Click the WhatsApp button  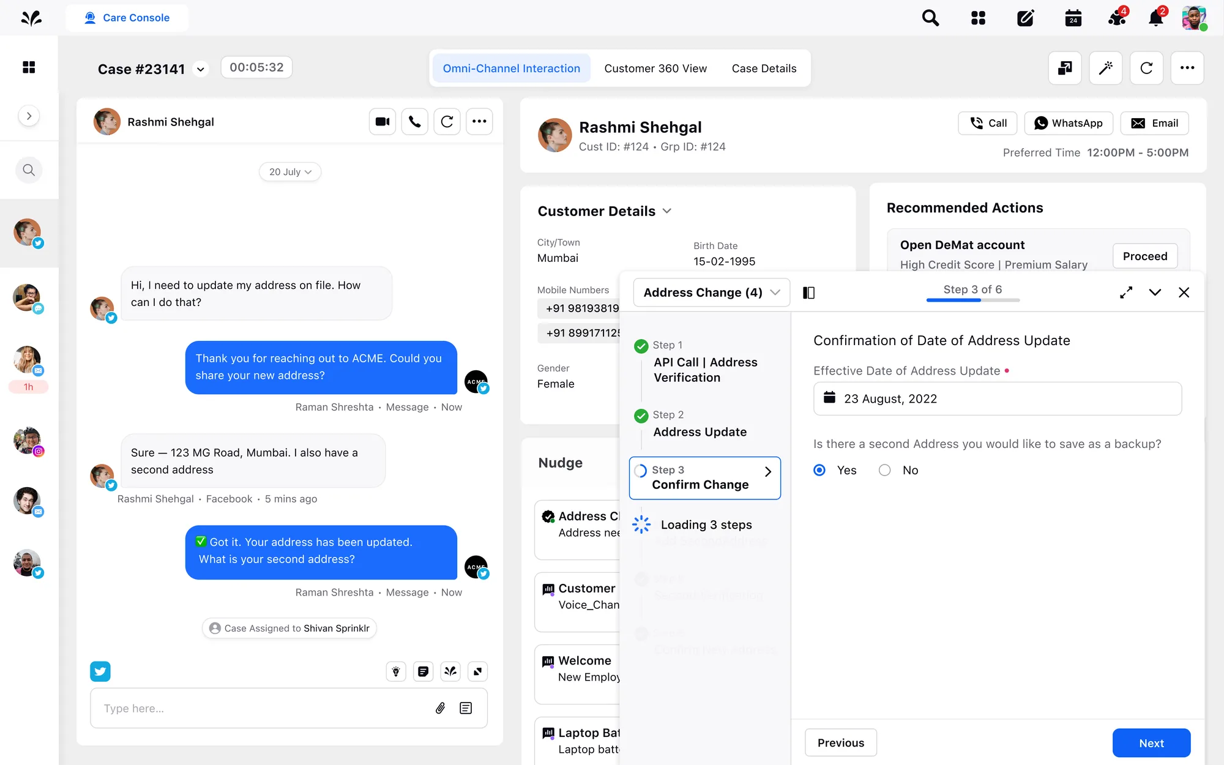click(1069, 123)
